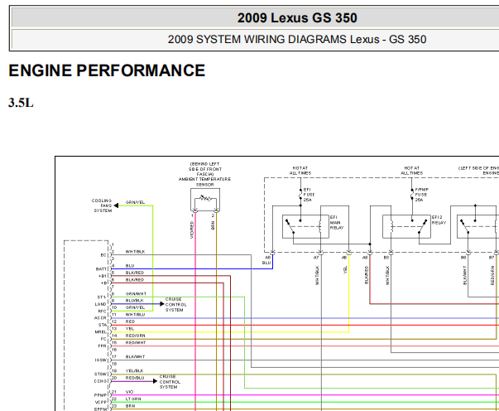Click the "EFI MAIN RELAY" label

point(337,222)
